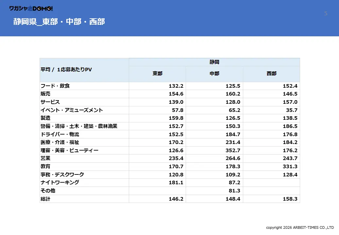This screenshot has height=235, width=339.
Task: Click the ナイトワーキング row label
Action: [x=60, y=183]
